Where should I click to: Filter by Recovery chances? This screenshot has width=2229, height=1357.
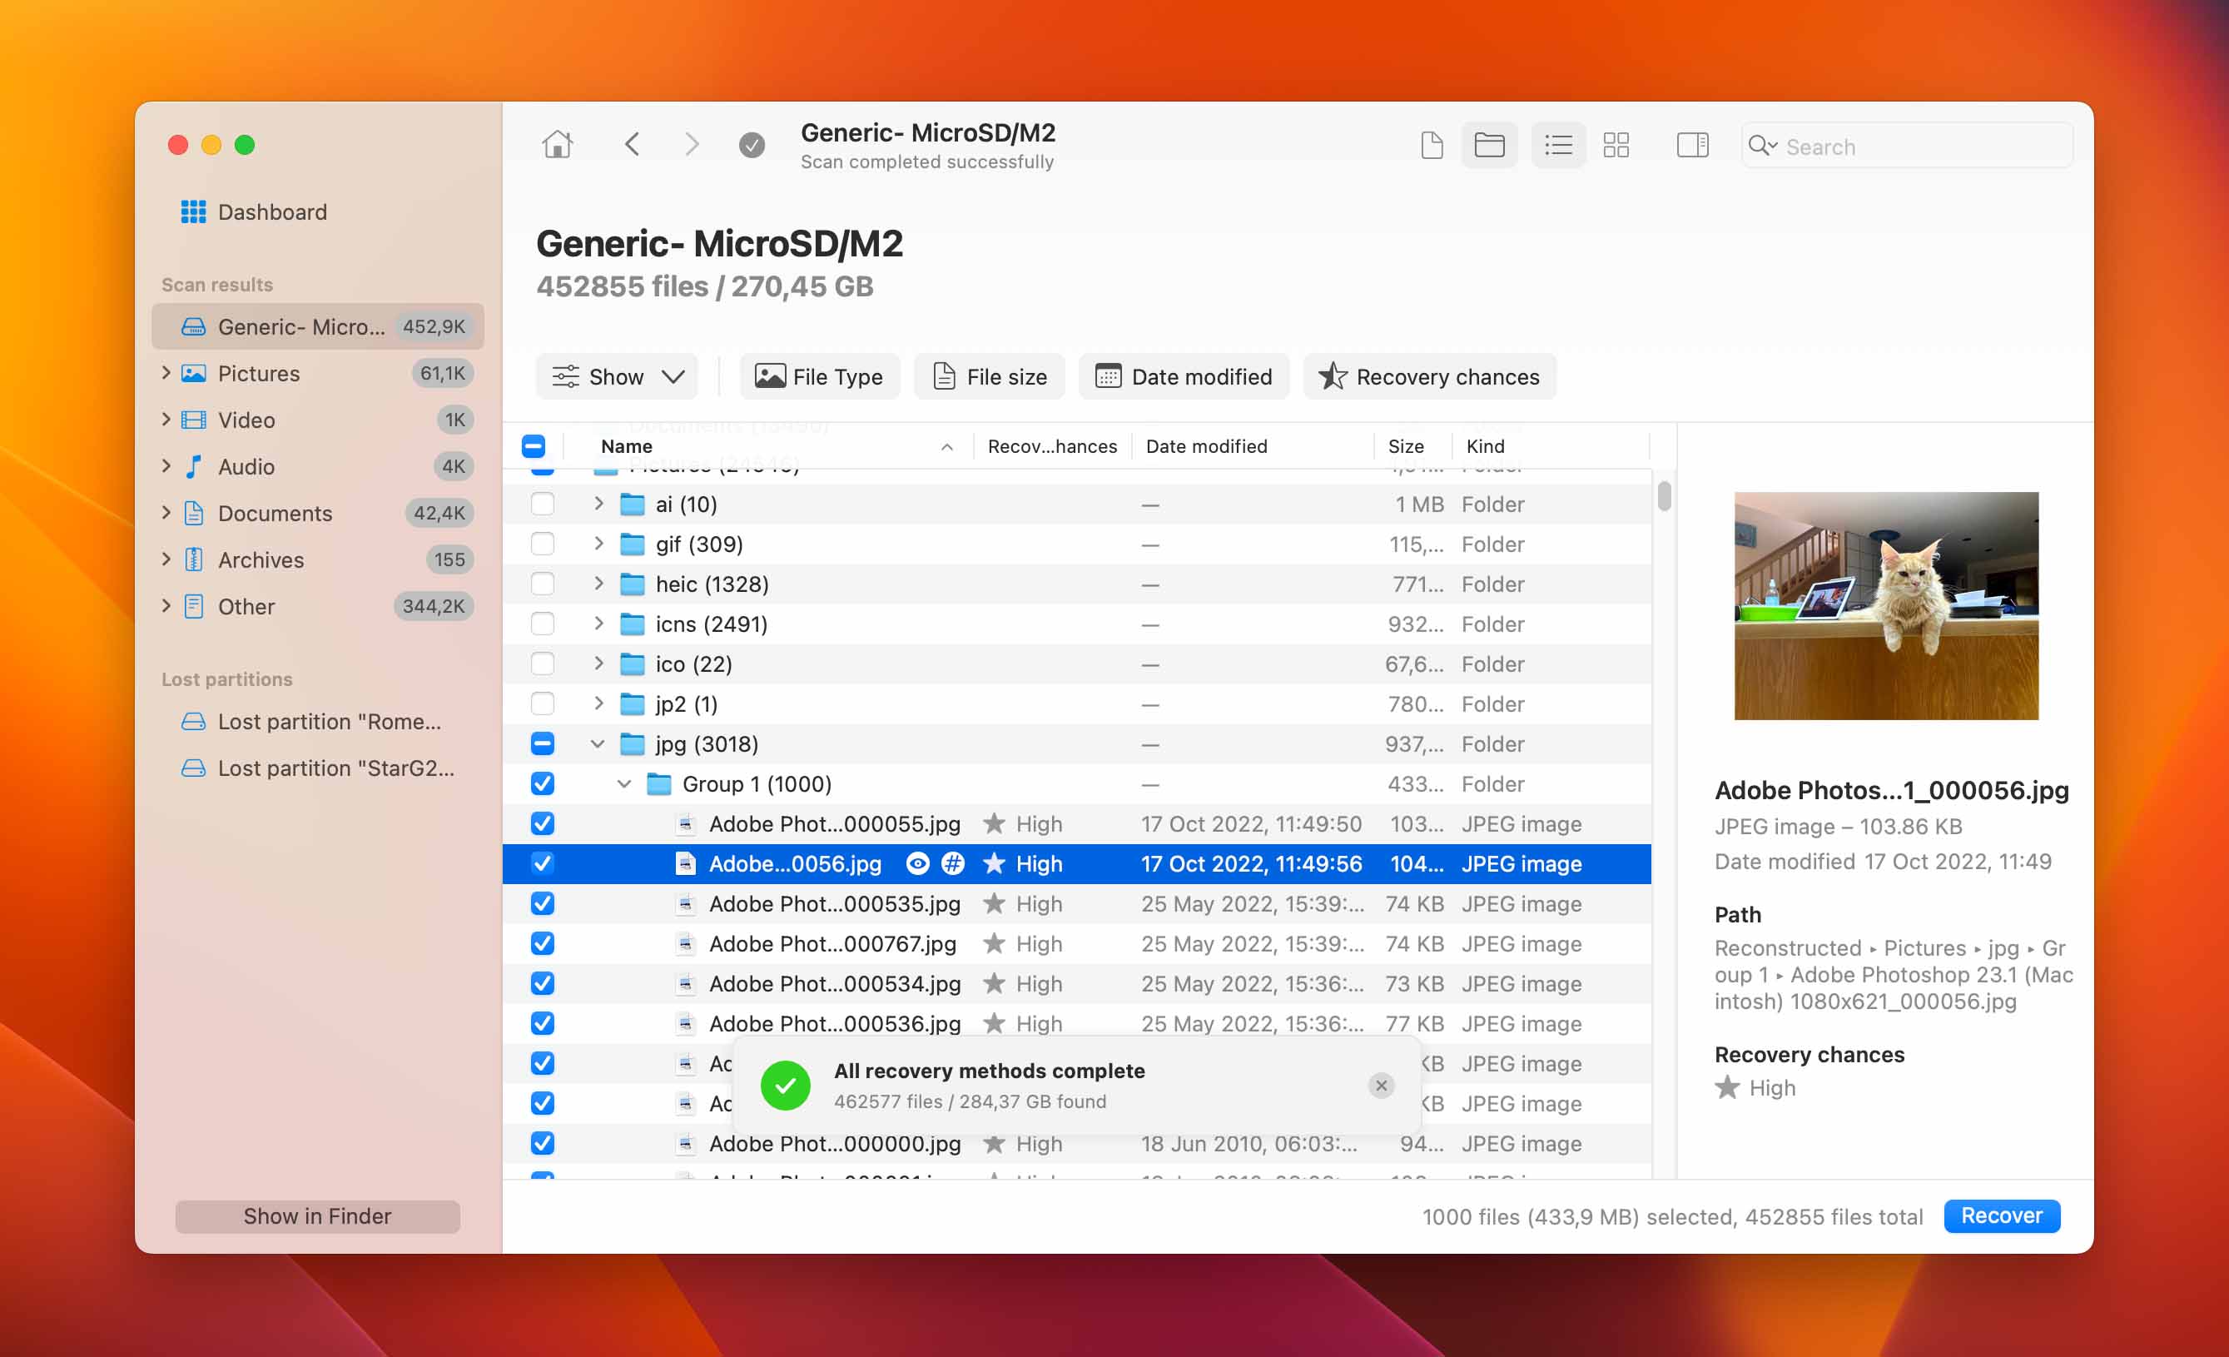click(1429, 376)
